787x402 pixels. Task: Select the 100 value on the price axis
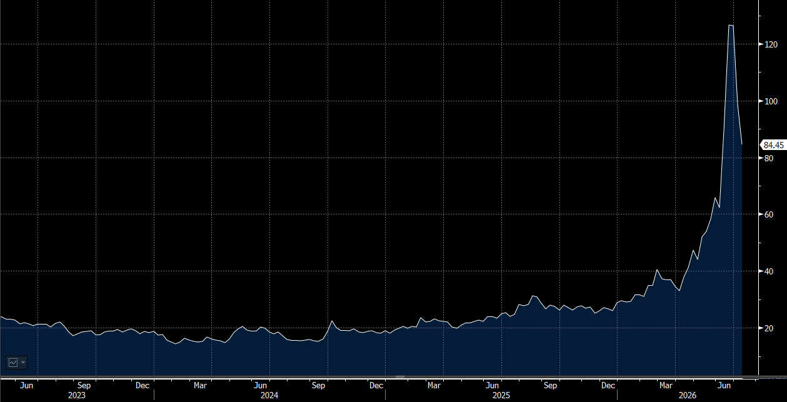(x=770, y=101)
